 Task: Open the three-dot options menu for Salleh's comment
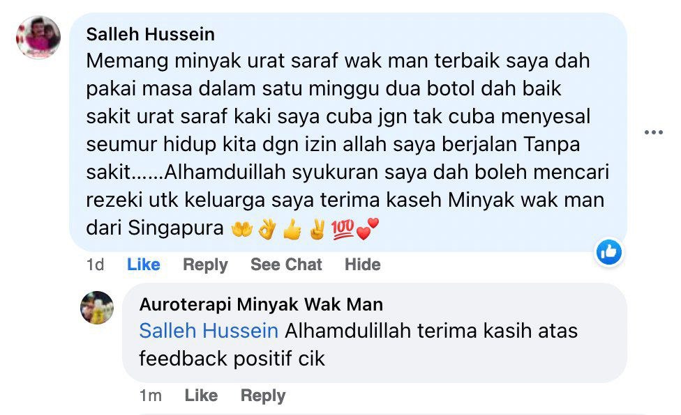coord(654,132)
